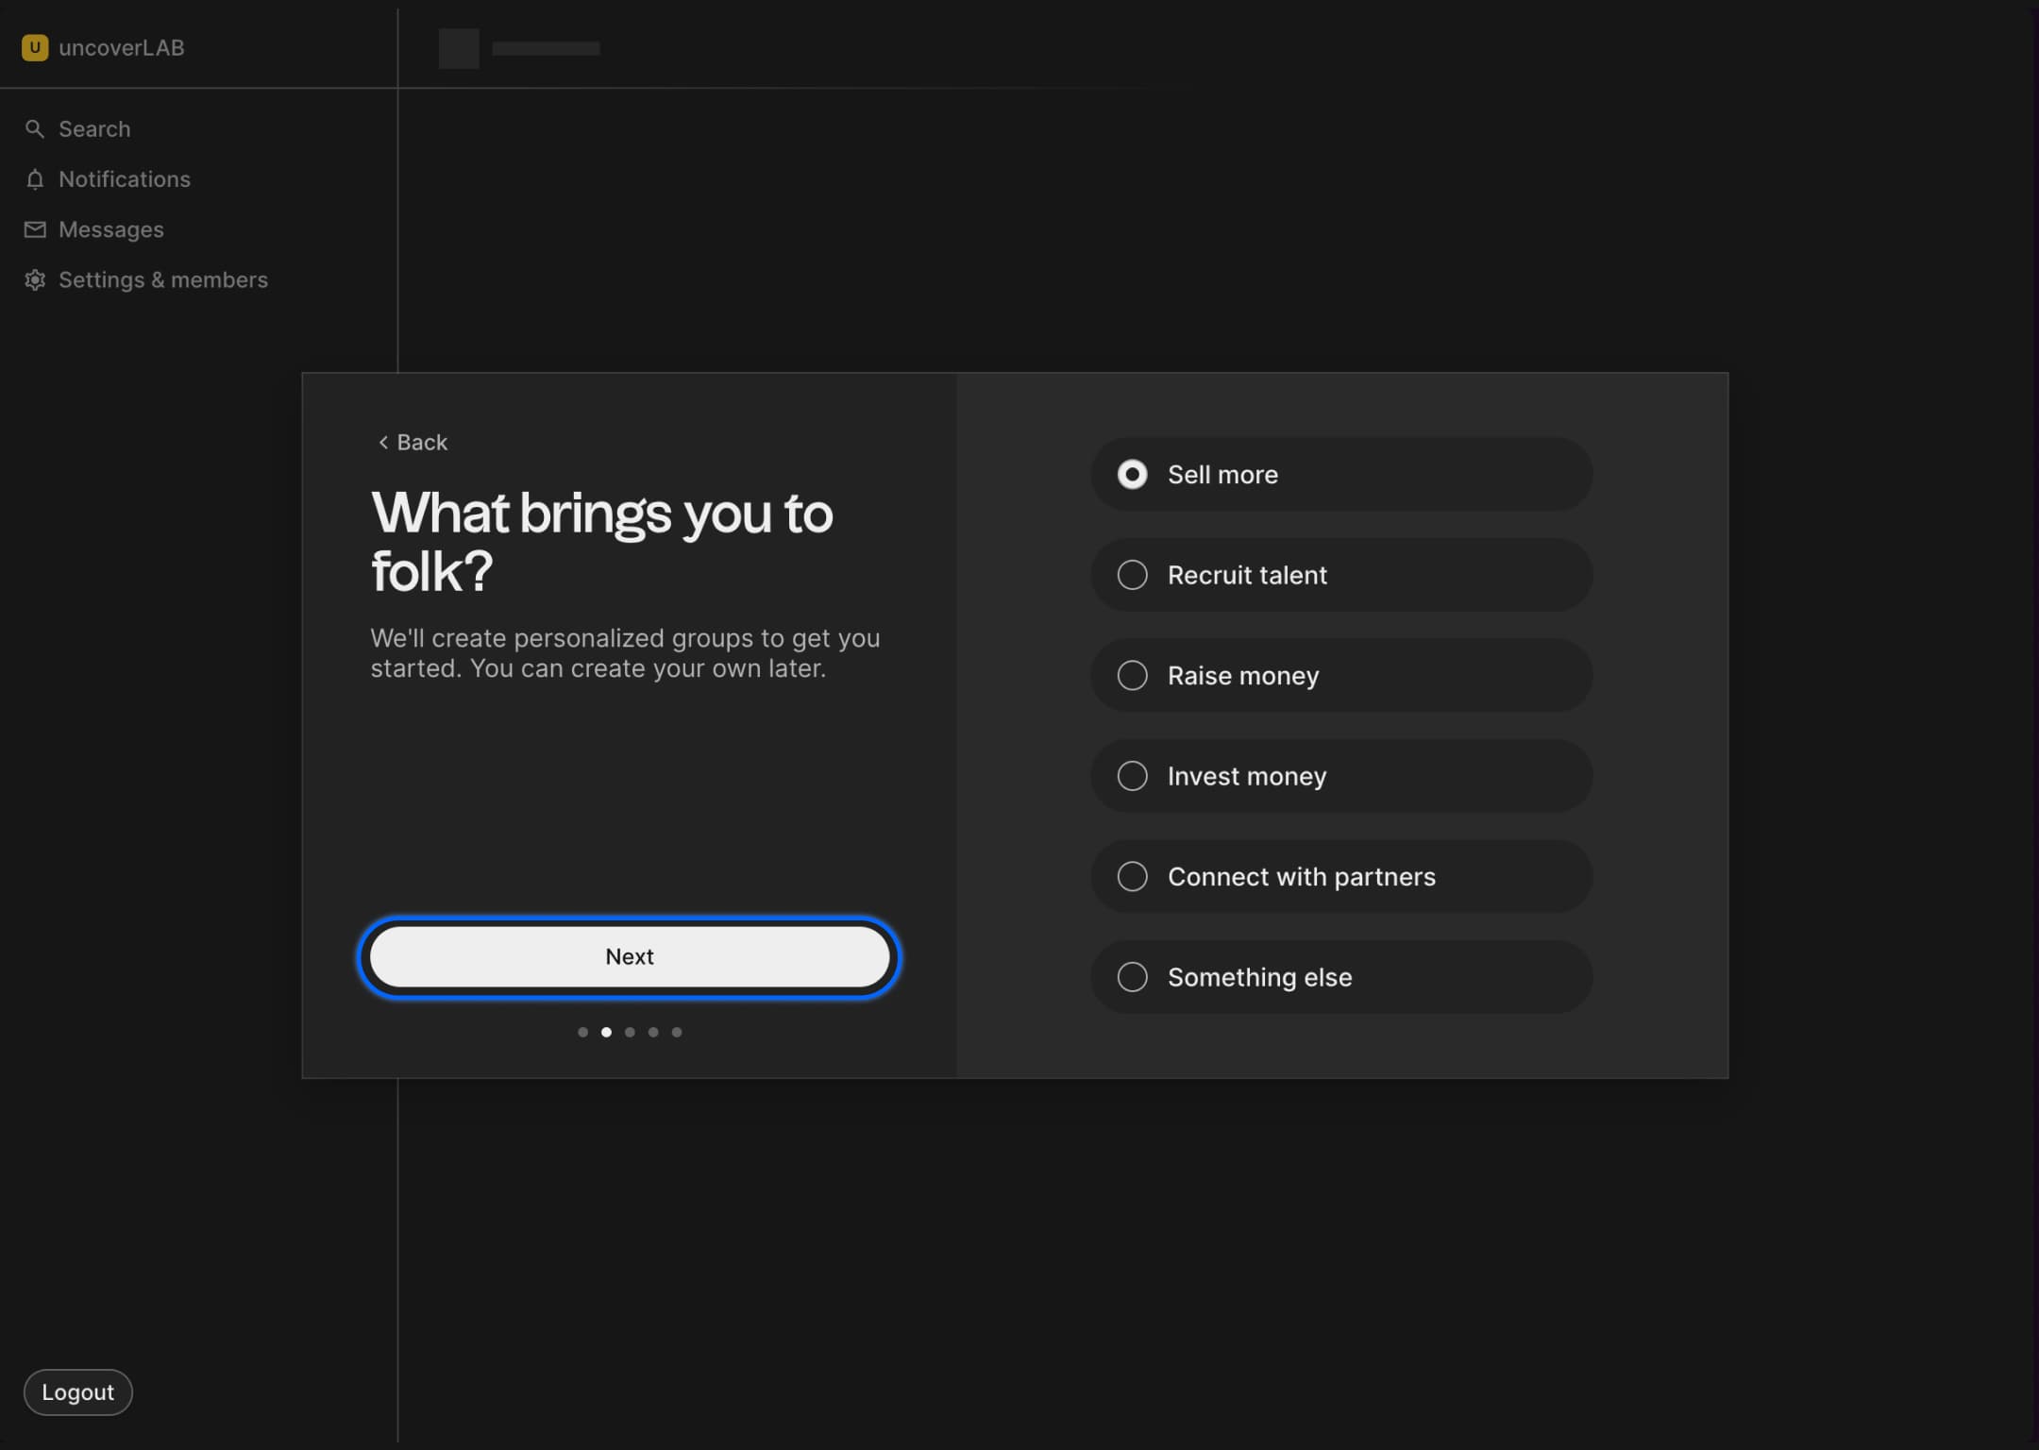Click the Notifications bell icon
Viewport: 2039px width, 1450px height.
pos(35,179)
